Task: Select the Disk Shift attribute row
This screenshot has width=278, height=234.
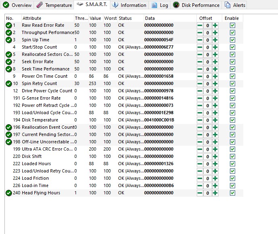Action: tap(124, 157)
